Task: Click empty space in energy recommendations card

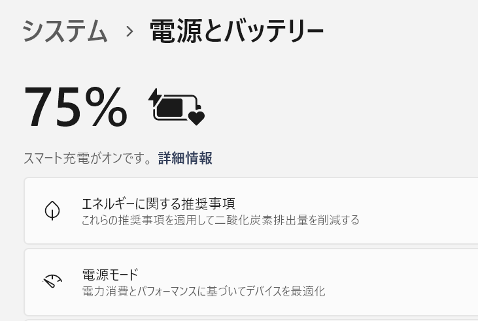Action: coord(418,211)
